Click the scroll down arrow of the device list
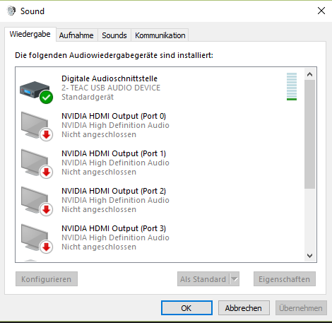The image size is (332, 323). pos(309,255)
